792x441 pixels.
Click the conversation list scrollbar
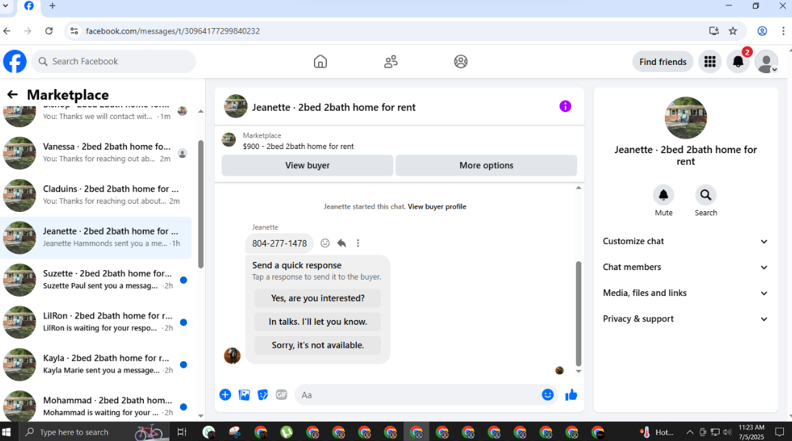(200, 204)
